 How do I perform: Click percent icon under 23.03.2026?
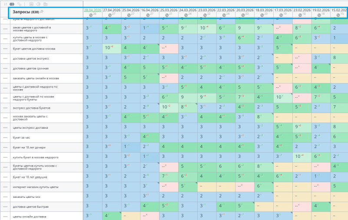(205, 15)
